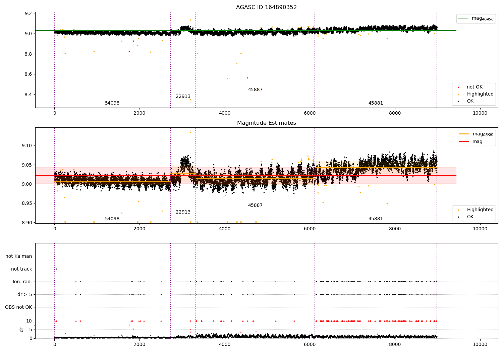Click the 9.10 y-axis tick label
This screenshot has width=503, height=352.
(x=27, y=145)
